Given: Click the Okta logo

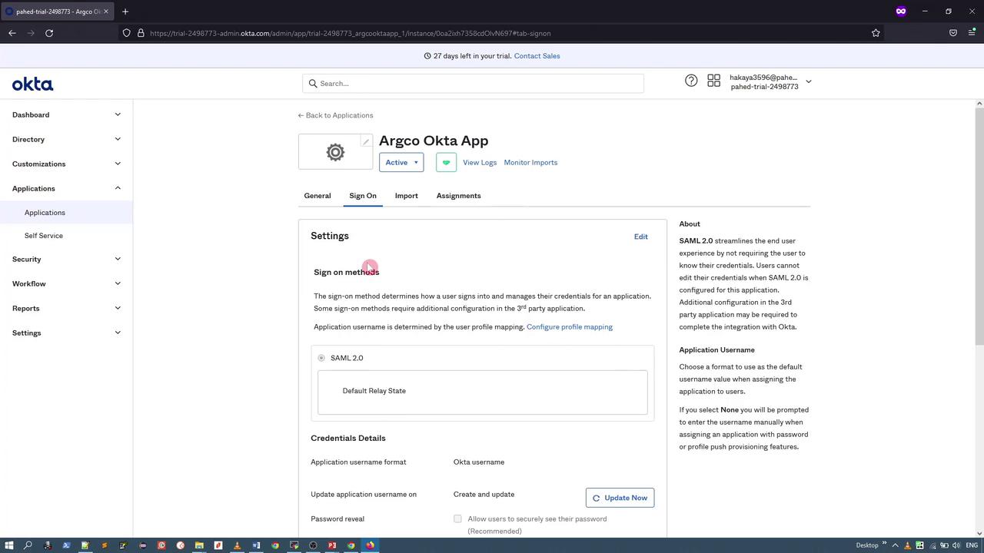Looking at the screenshot, I should point(32,84).
